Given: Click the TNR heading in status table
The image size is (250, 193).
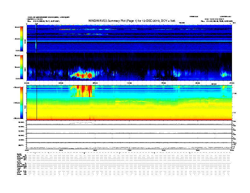Looking at the screenshot, I should (18, 170).
